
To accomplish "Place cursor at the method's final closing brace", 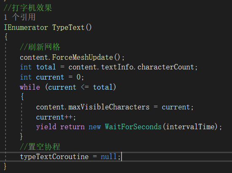I will [x=5, y=167].
